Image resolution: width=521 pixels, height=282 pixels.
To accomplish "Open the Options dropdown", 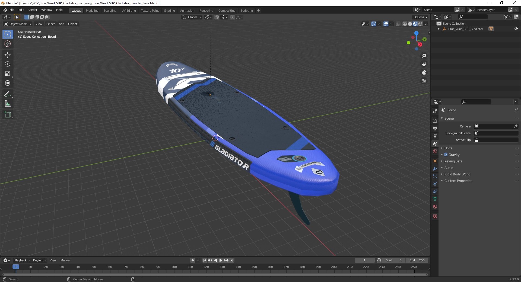I will [420, 17].
